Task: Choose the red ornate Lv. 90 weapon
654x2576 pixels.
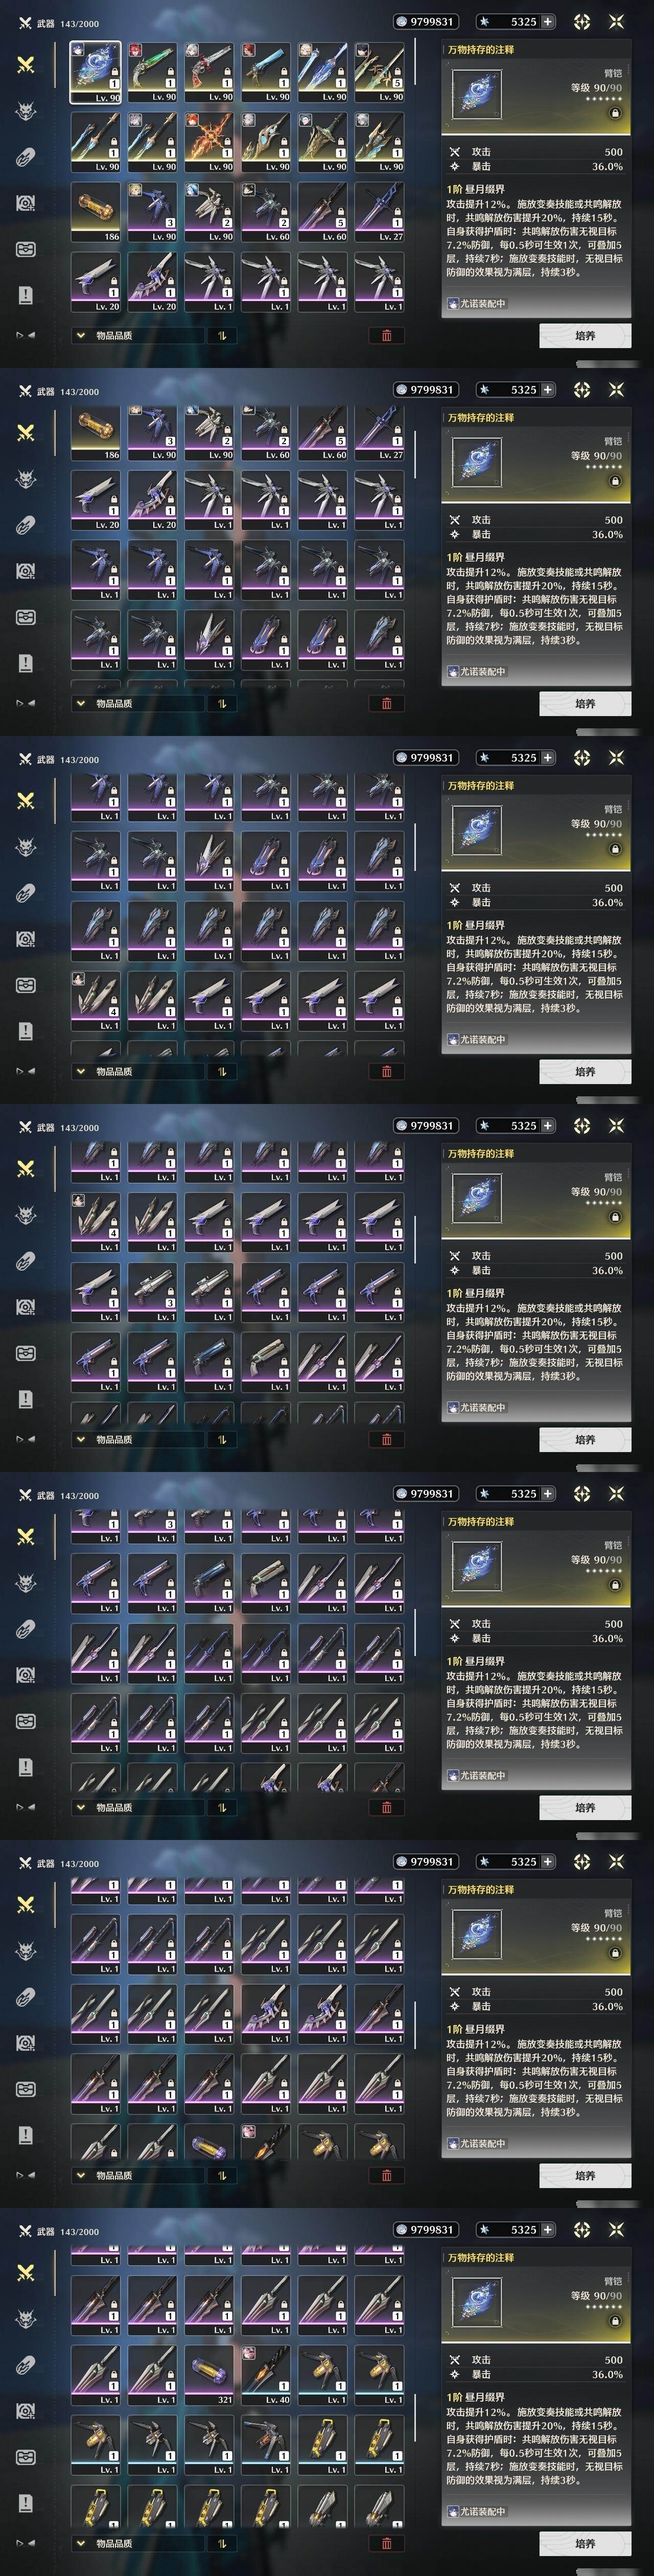Action: pyautogui.click(x=209, y=142)
